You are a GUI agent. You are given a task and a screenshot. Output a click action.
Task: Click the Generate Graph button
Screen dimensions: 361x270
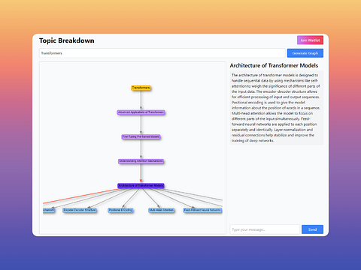305,53
